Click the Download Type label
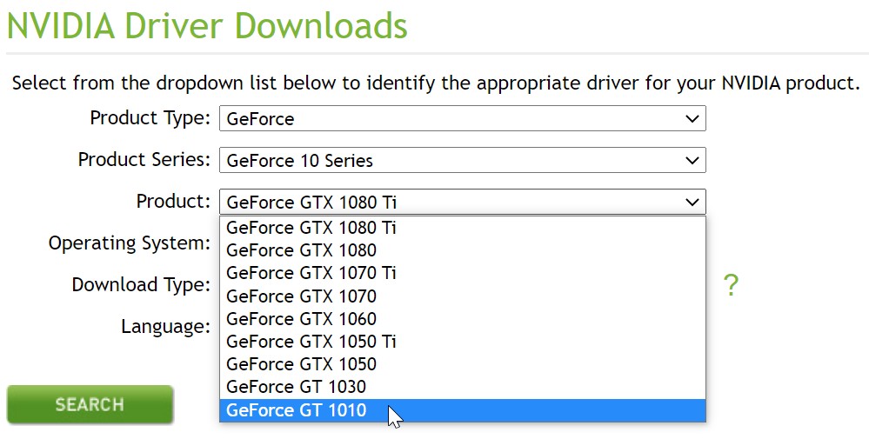Screen dimensions: 869x439 (x=141, y=285)
